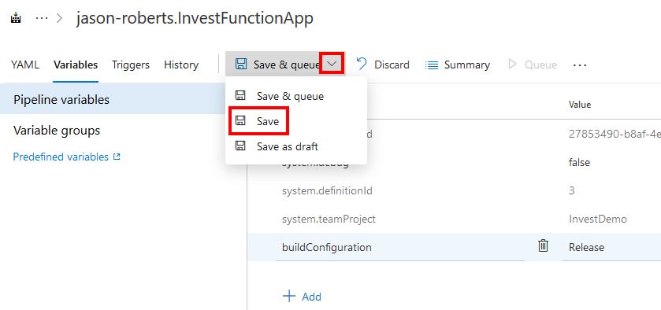661x310 pixels.
Task: Edit the buildConfiguration name field
Action: tap(400, 247)
